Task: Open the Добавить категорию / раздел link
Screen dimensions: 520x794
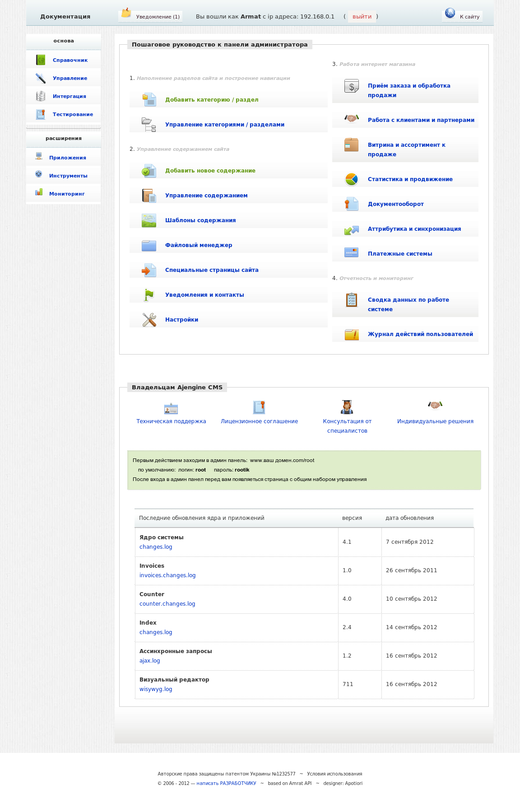Action: (212, 100)
